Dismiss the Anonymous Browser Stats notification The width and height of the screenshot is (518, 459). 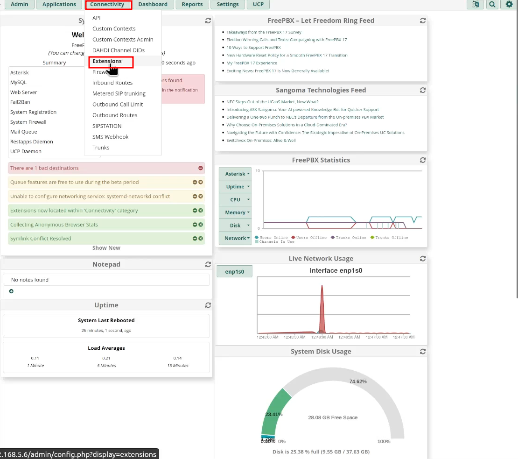pos(201,225)
